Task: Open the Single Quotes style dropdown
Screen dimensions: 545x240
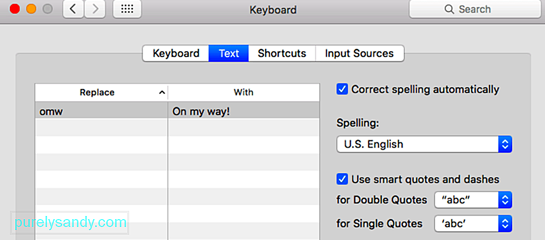Action: (473, 223)
